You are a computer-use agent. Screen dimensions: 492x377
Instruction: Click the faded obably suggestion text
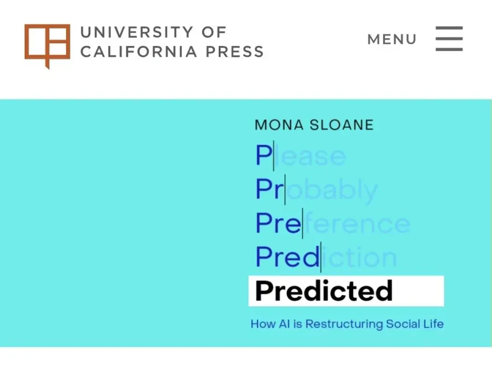coord(332,190)
